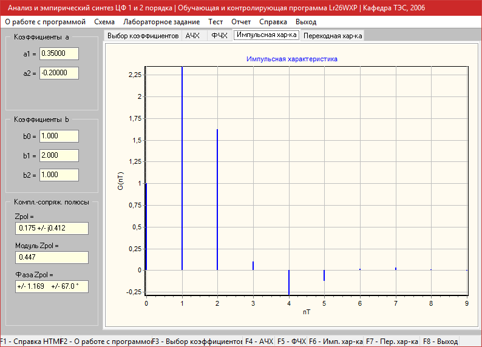Click the b2 coefficient input field
Viewport: 482px width, 347px height.
(x=59, y=175)
